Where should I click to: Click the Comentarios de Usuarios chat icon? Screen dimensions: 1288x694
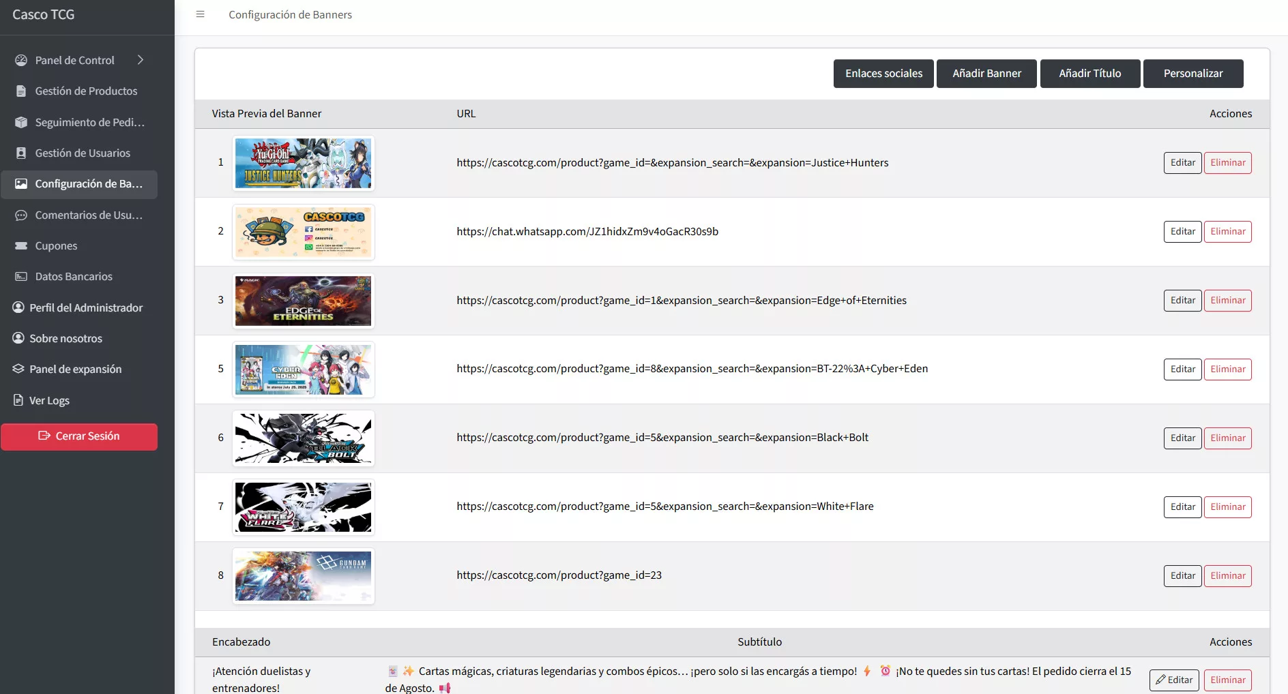click(21, 215)
